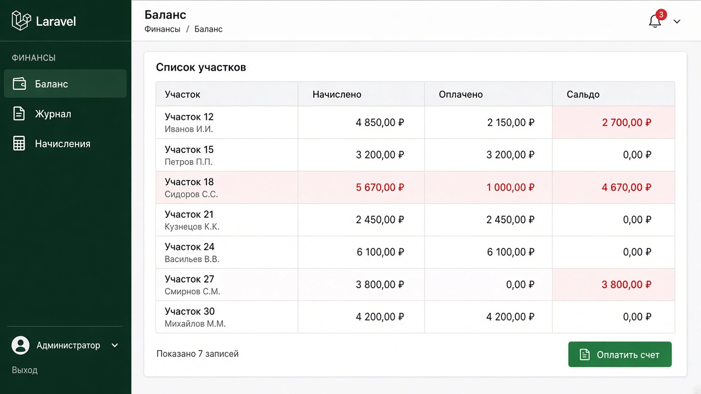The height and width of the screenshot is (394, 701).
Task: Click the charged amount 6 100,00 ₽ in Начислено
Action: point(380,252)
